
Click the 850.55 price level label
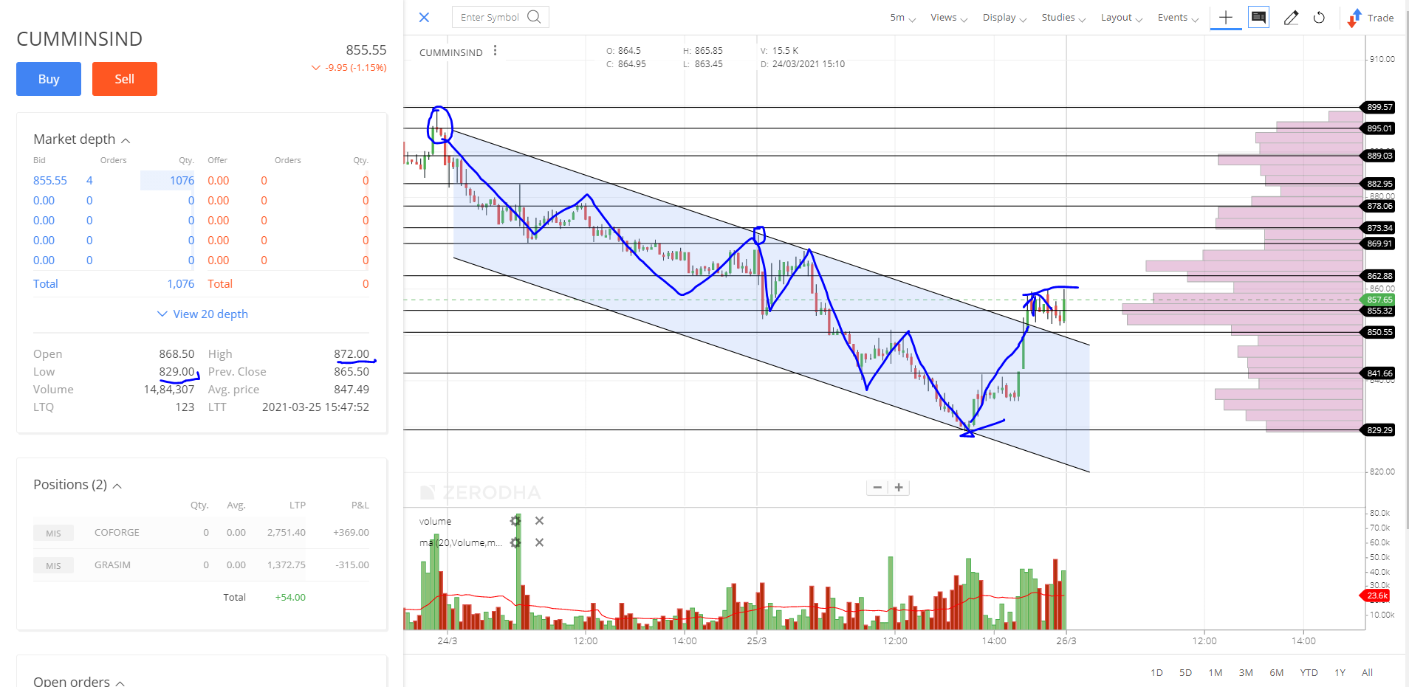(x=1378, y=332)
